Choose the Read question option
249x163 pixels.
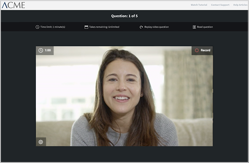[x=205, y=27]
